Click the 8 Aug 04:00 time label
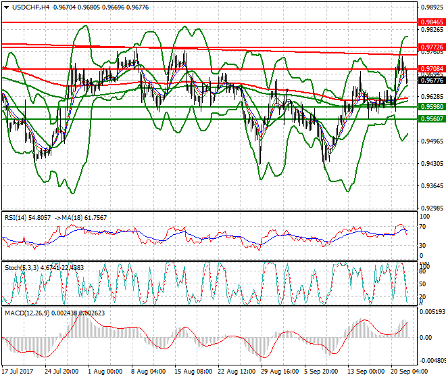This screenshot has height=379, width=446. 148,372
